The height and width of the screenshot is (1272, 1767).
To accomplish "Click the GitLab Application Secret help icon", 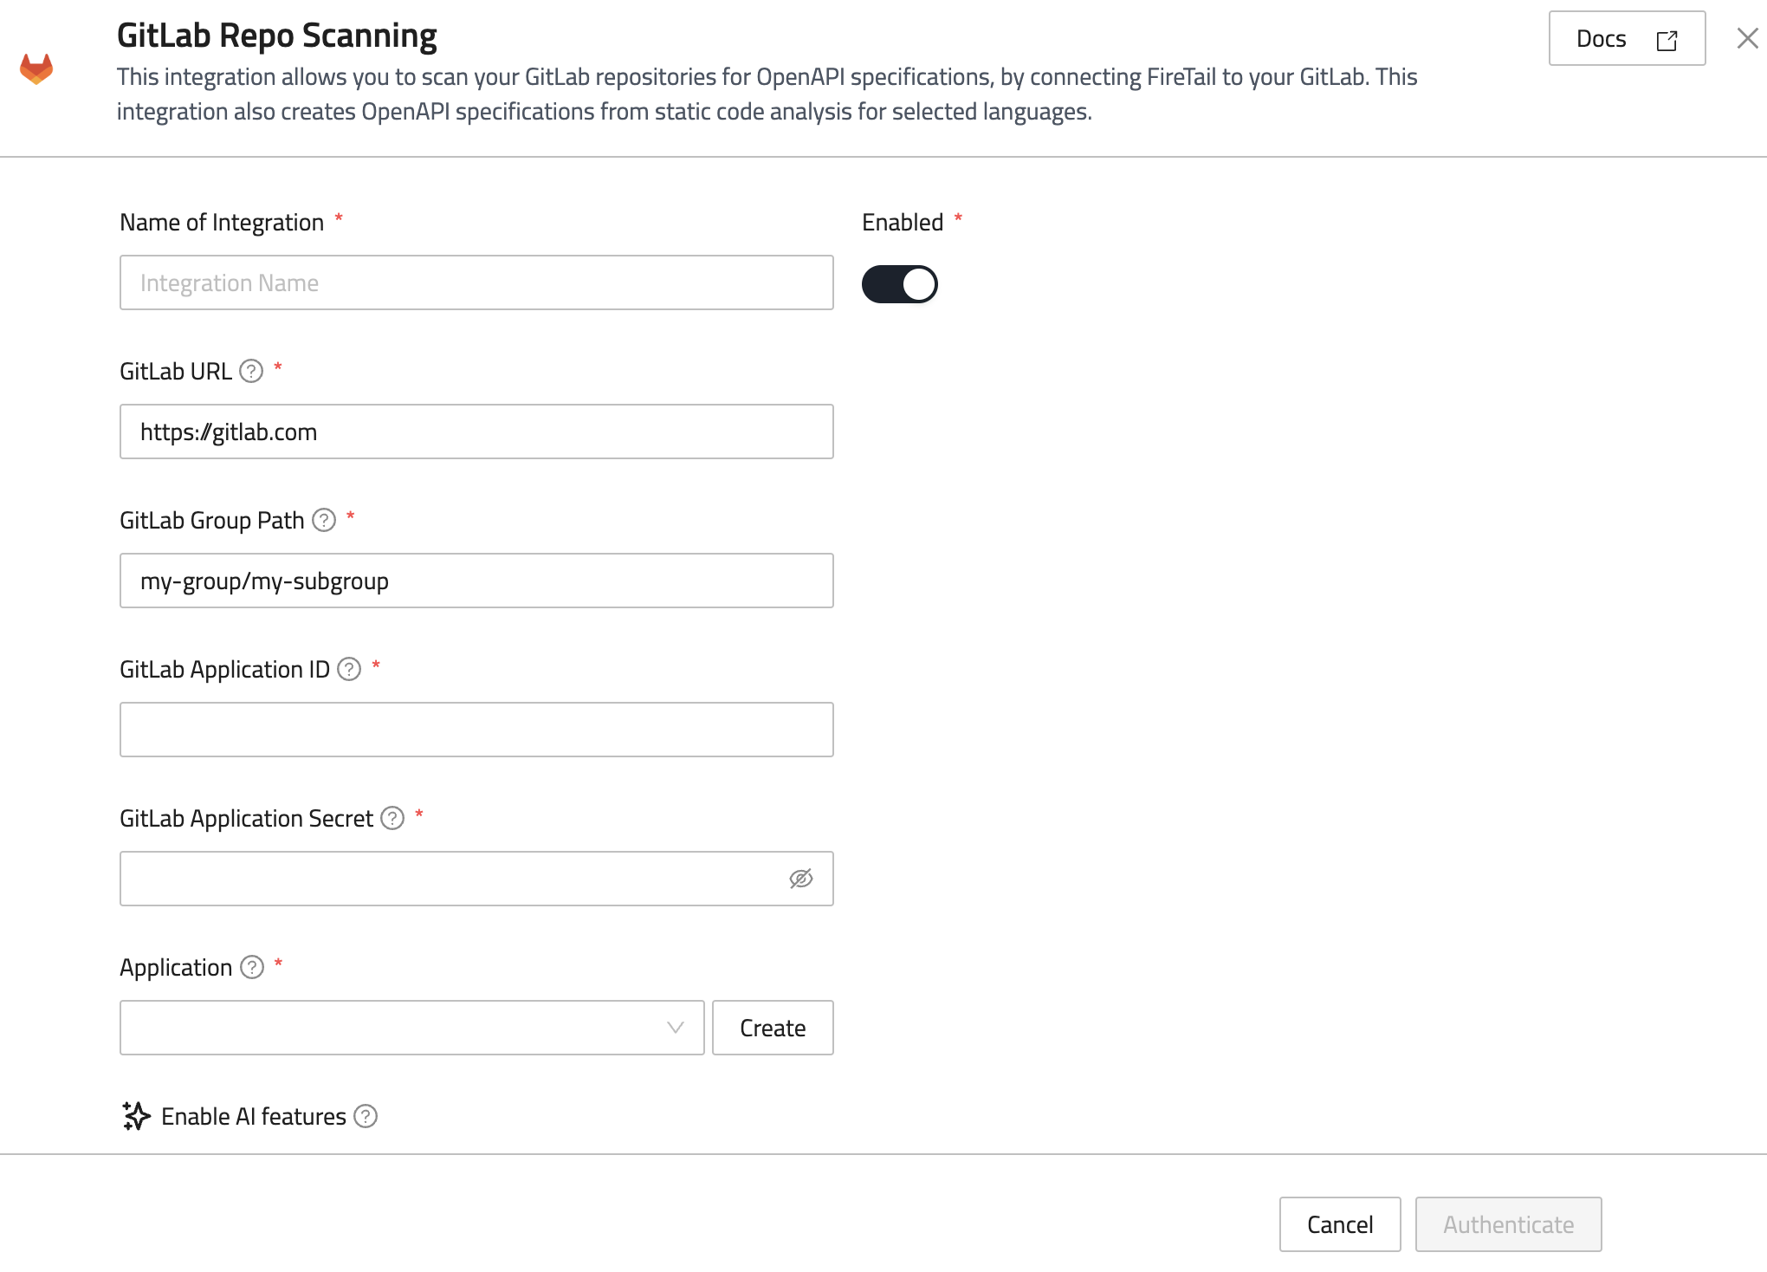I will coord(392,819).
